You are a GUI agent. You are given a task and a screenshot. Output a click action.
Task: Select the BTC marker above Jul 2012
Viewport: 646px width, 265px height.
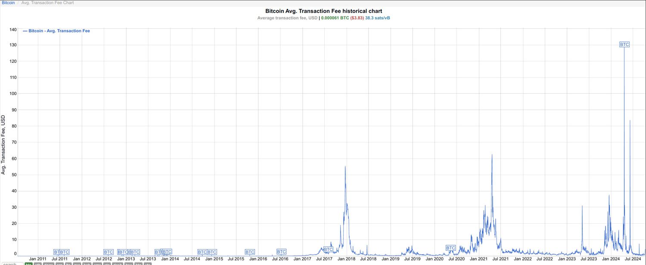(108, 252)
